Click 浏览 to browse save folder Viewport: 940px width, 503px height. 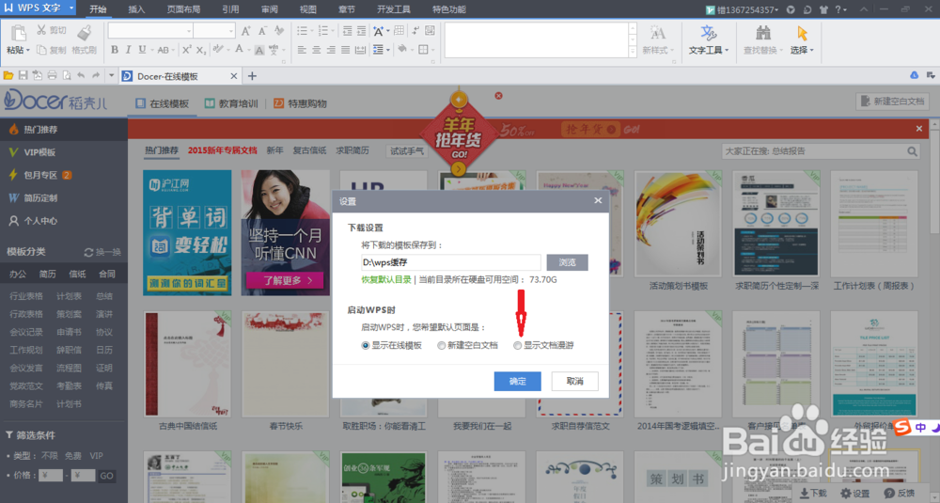point(567,262)
